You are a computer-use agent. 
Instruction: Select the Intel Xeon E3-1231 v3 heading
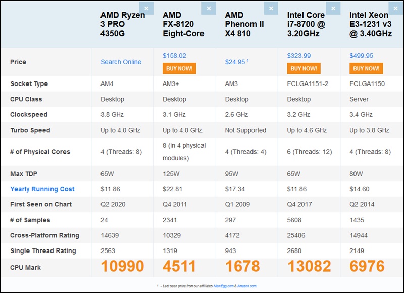click(371, 24)
